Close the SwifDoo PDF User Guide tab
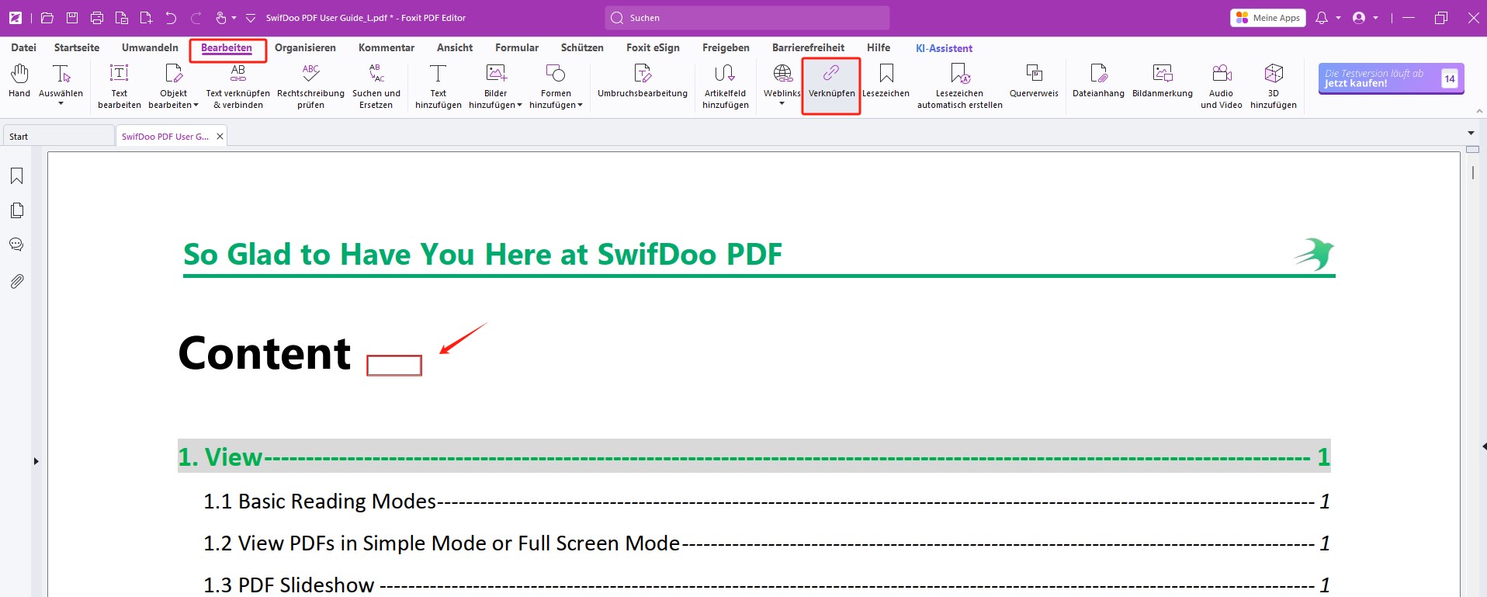 point(220,137)
